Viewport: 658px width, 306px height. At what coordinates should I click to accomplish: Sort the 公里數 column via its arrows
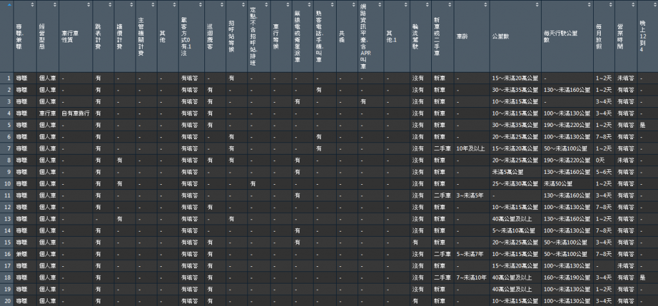point(537,5)
